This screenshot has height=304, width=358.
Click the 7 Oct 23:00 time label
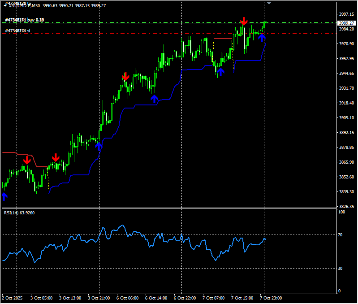pos(271,298)
